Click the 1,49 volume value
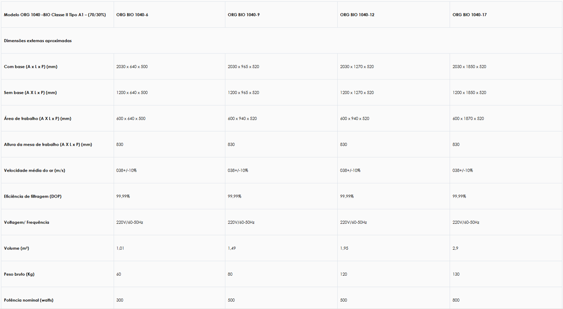Viewport: 563px width, 309px height. [232, 248]
